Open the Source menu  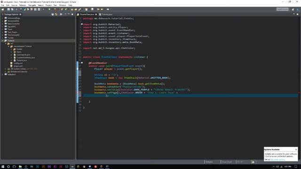point(14,5)
